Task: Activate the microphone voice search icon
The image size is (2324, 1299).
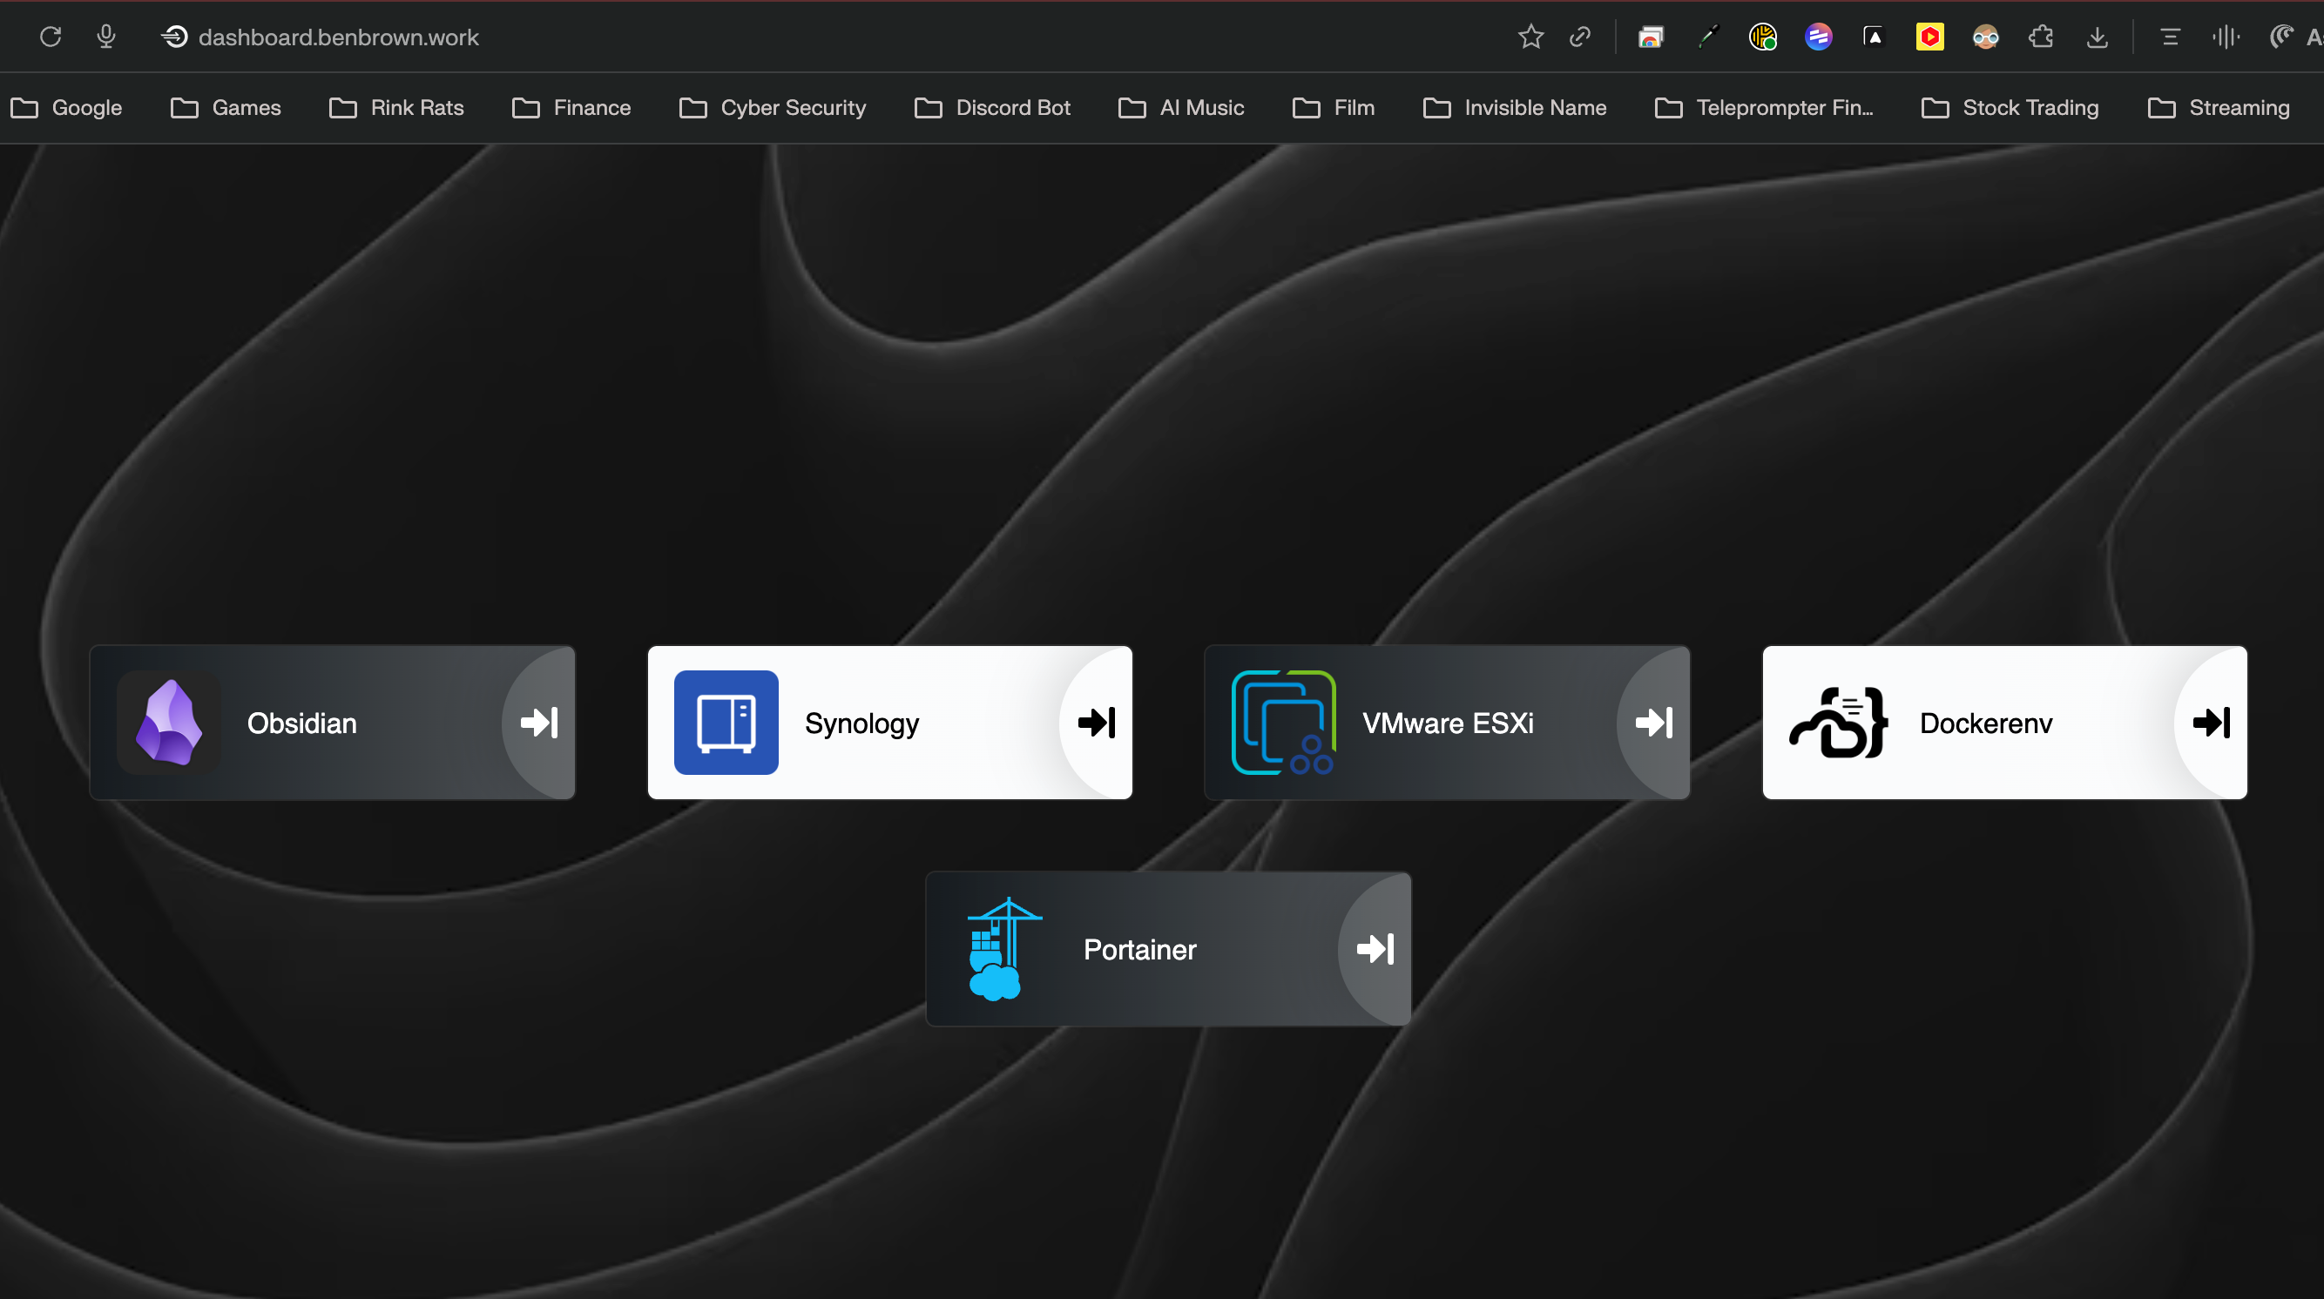Action: tap(105, 37)
